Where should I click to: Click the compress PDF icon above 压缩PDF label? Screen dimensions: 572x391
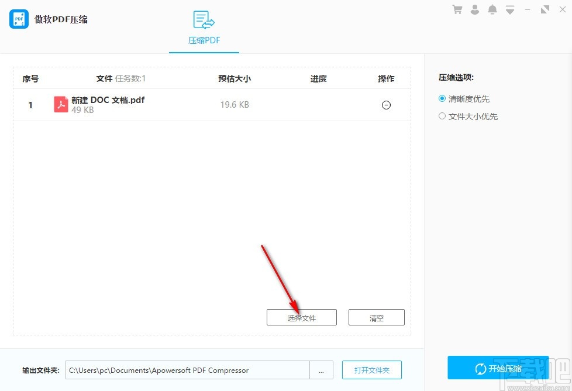pos(204,20)
